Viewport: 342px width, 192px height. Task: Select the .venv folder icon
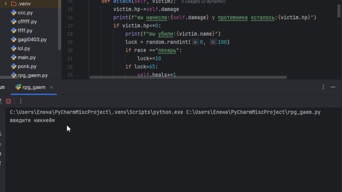tap(13, 4)
